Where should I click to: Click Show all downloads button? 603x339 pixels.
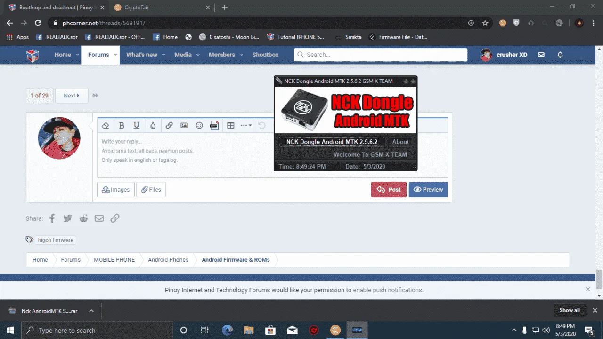[570, 310]
